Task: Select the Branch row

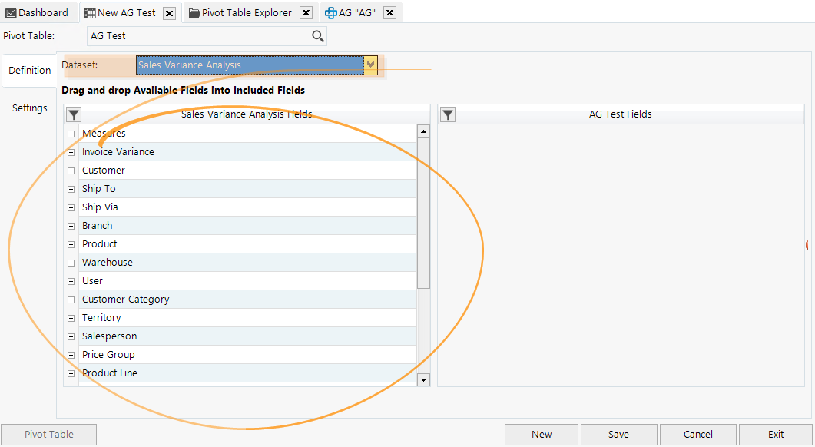Action: [x=247, y=226]
